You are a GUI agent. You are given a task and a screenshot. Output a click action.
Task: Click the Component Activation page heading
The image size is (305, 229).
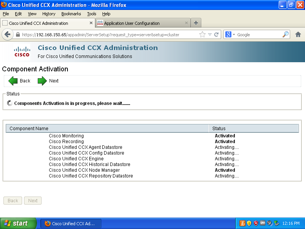pos(35,69)
